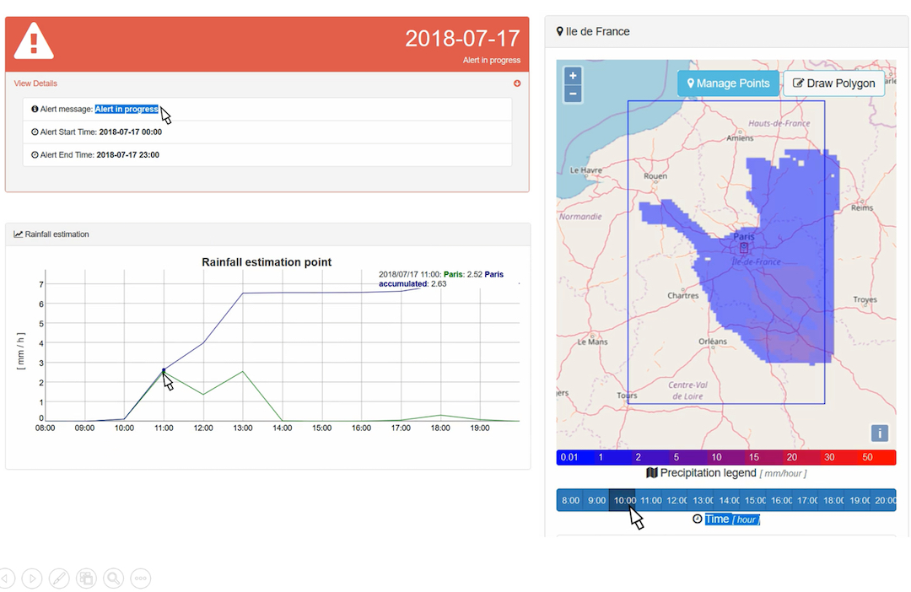
Task: Click the 13:00 peak on rainfall chart
Action: tap(243, 371)
